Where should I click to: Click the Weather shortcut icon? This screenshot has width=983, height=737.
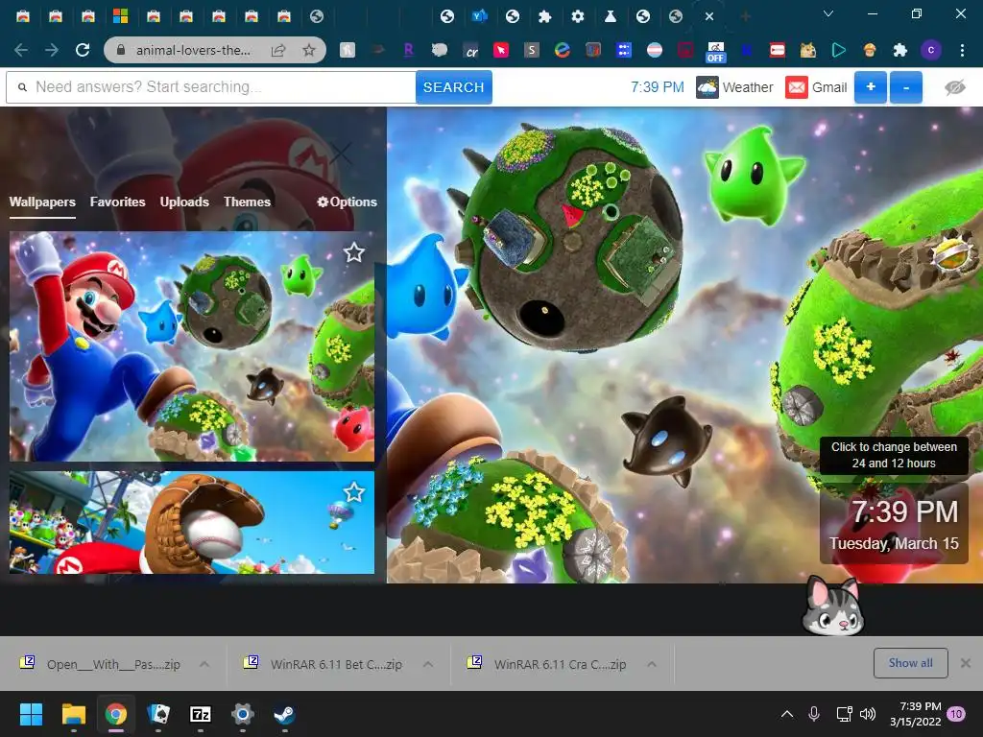point(707,87)
